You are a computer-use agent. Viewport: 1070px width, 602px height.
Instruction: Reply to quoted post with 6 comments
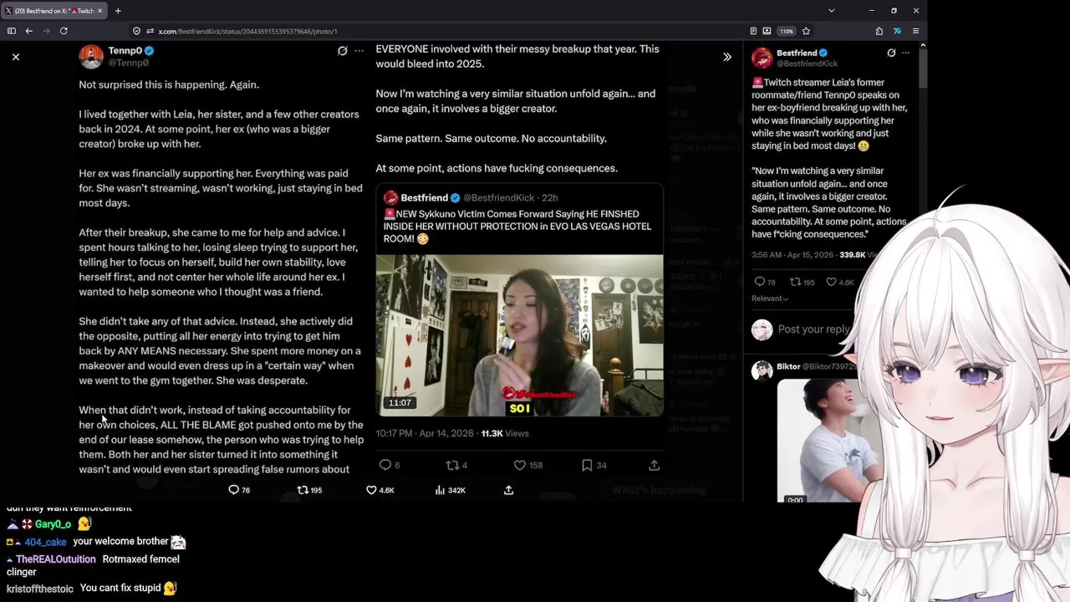(390, 465)
